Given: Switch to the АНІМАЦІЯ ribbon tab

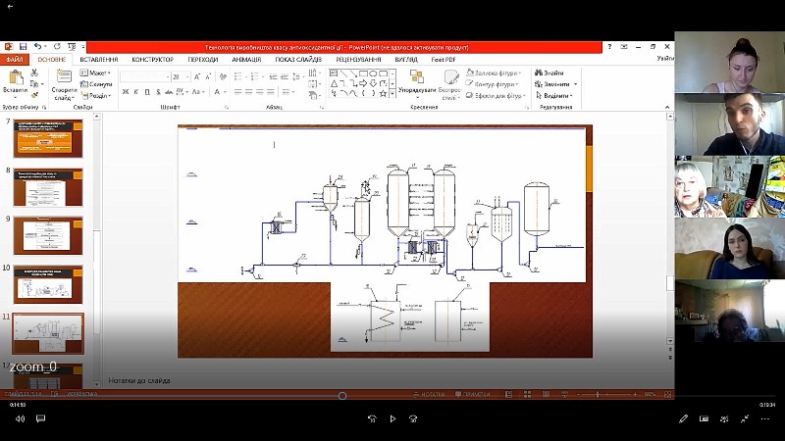Looking at the screenshot, I should [x=246, y=59].
